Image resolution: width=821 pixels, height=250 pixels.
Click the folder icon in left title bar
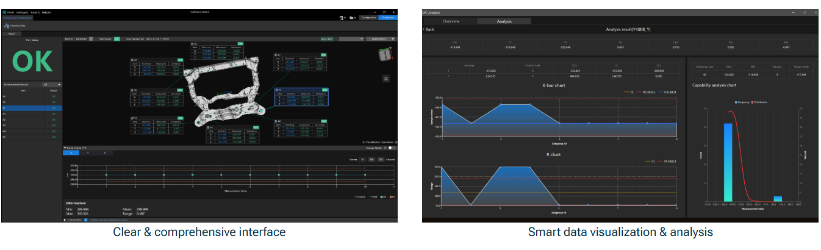click(x=351, y=18)
